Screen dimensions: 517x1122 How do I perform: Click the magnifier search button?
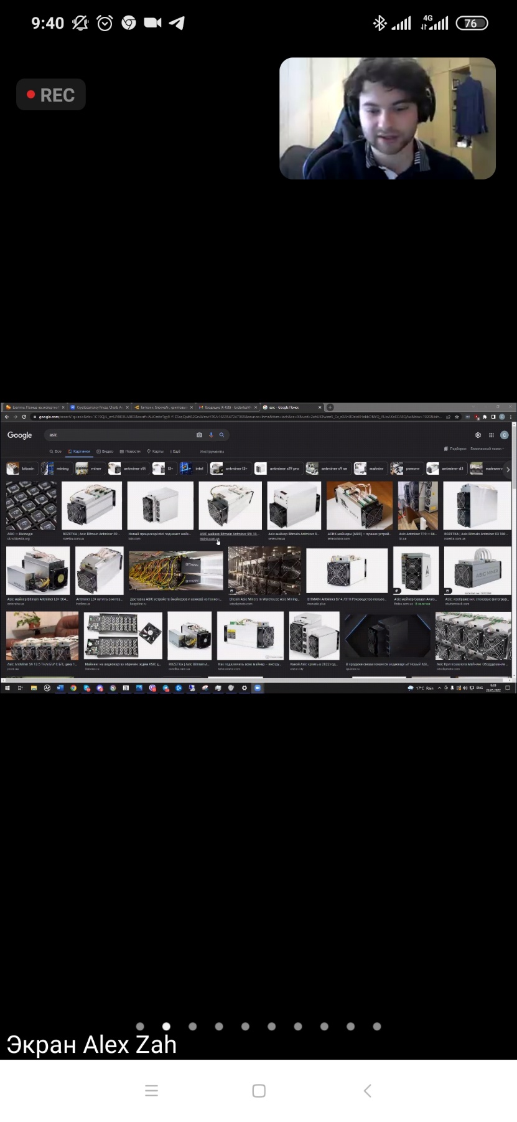221,435
